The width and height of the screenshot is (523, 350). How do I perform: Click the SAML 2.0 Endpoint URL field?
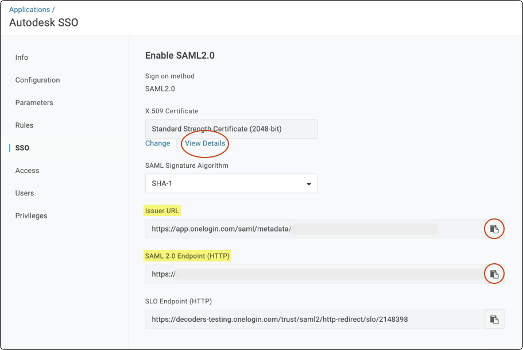point(315,274)
